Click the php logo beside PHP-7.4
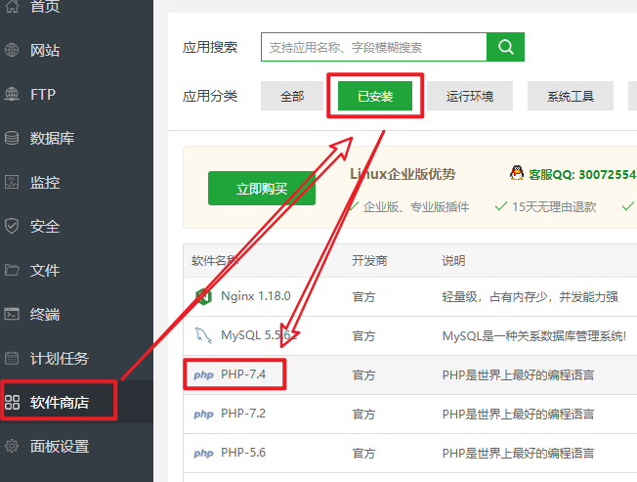Viewport: 637px width, 482px height. click(x=203, y=374)
